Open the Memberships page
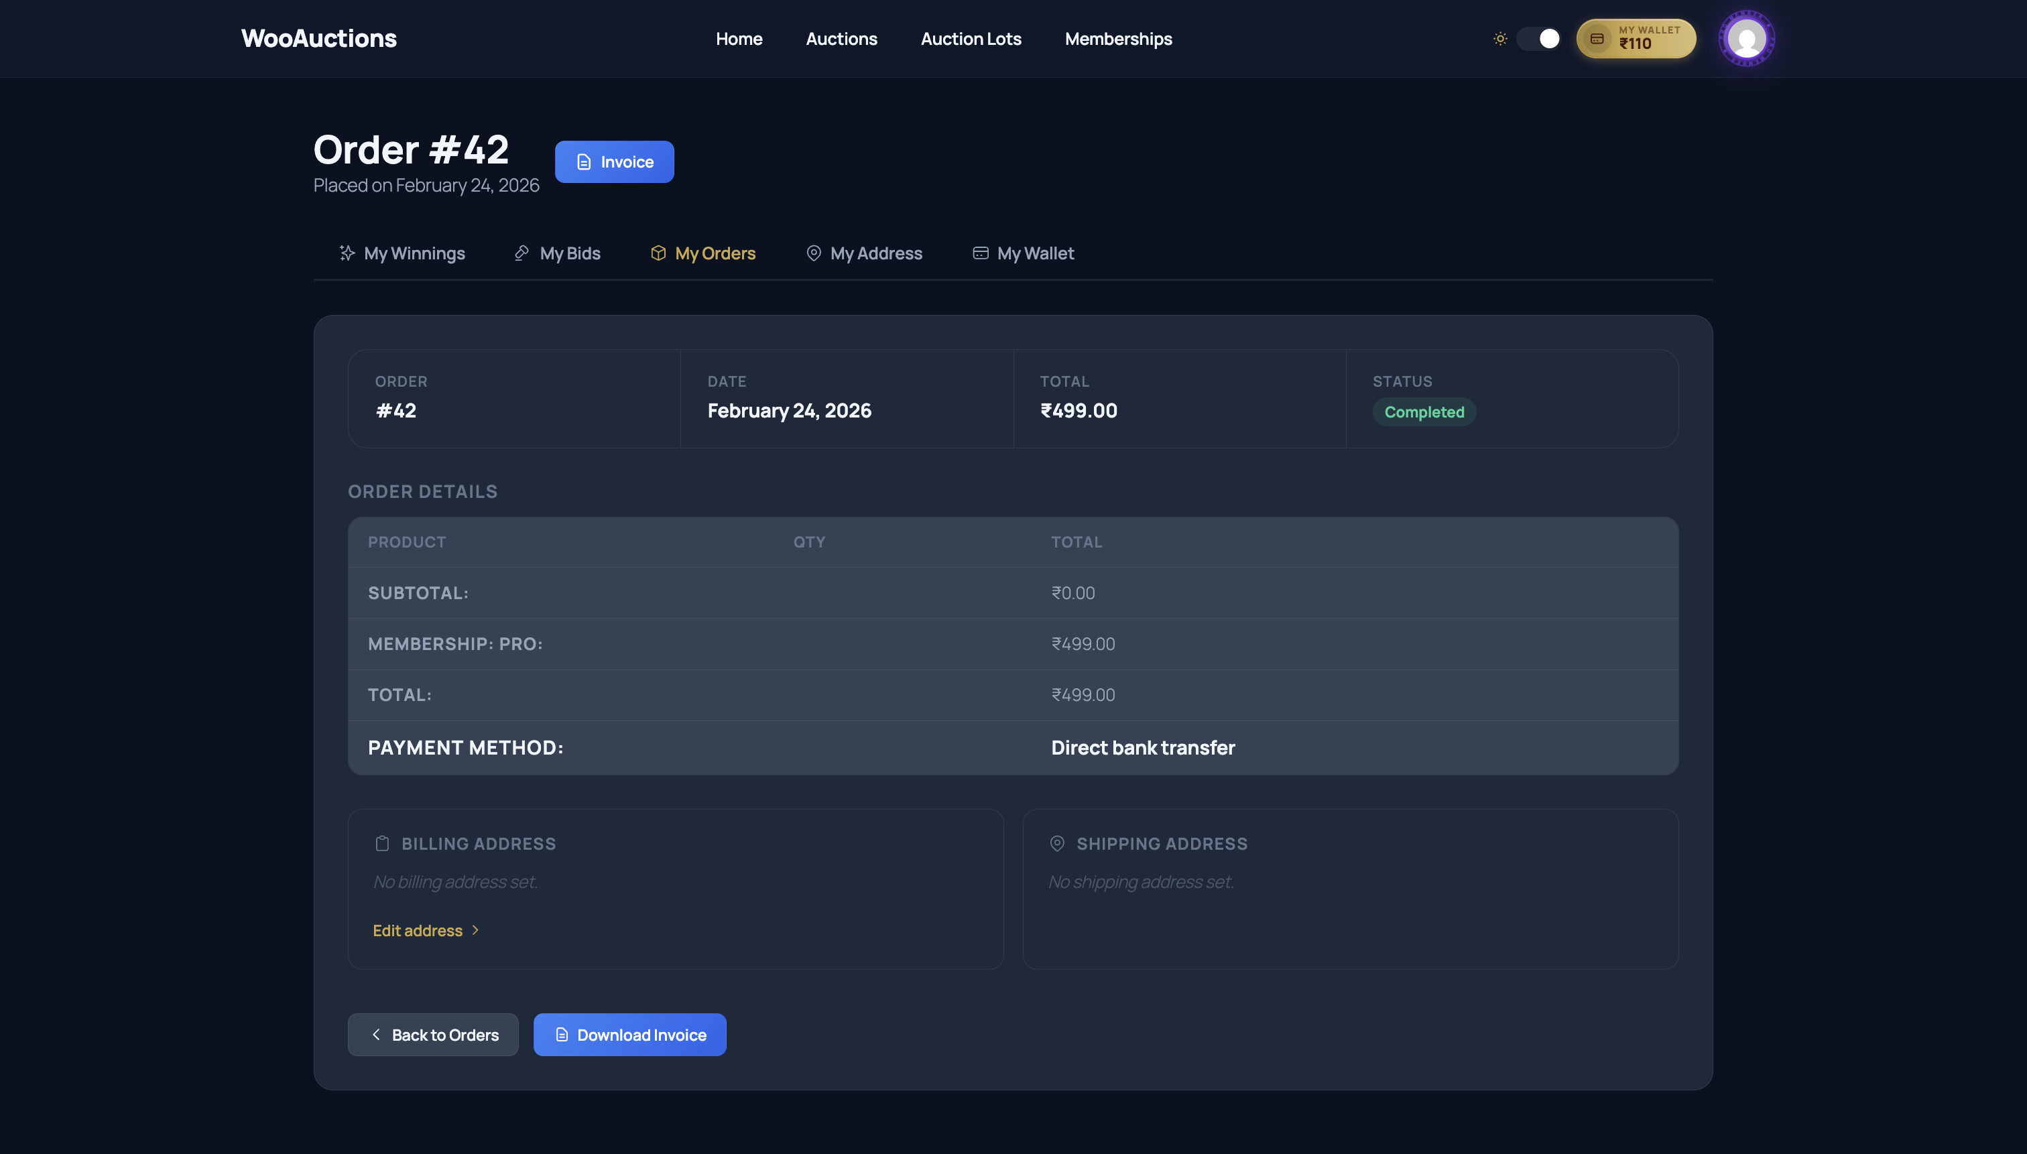Image resolution: width=2027 pixels, height=1154 pixels. click(x=1119, y=39)
